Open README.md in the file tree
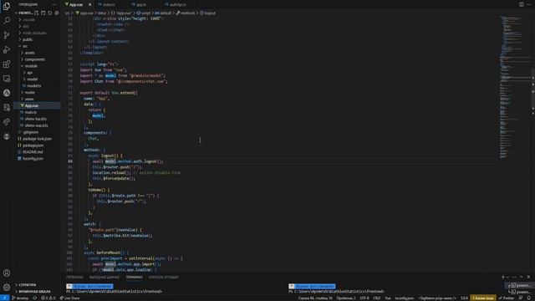The image size is (535, 301). click(x=38, y=152)
